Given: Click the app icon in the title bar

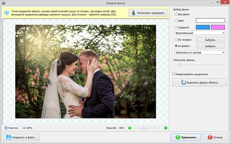Looking at the screenshot, I should pyautogui.click(x=4, y=3).
